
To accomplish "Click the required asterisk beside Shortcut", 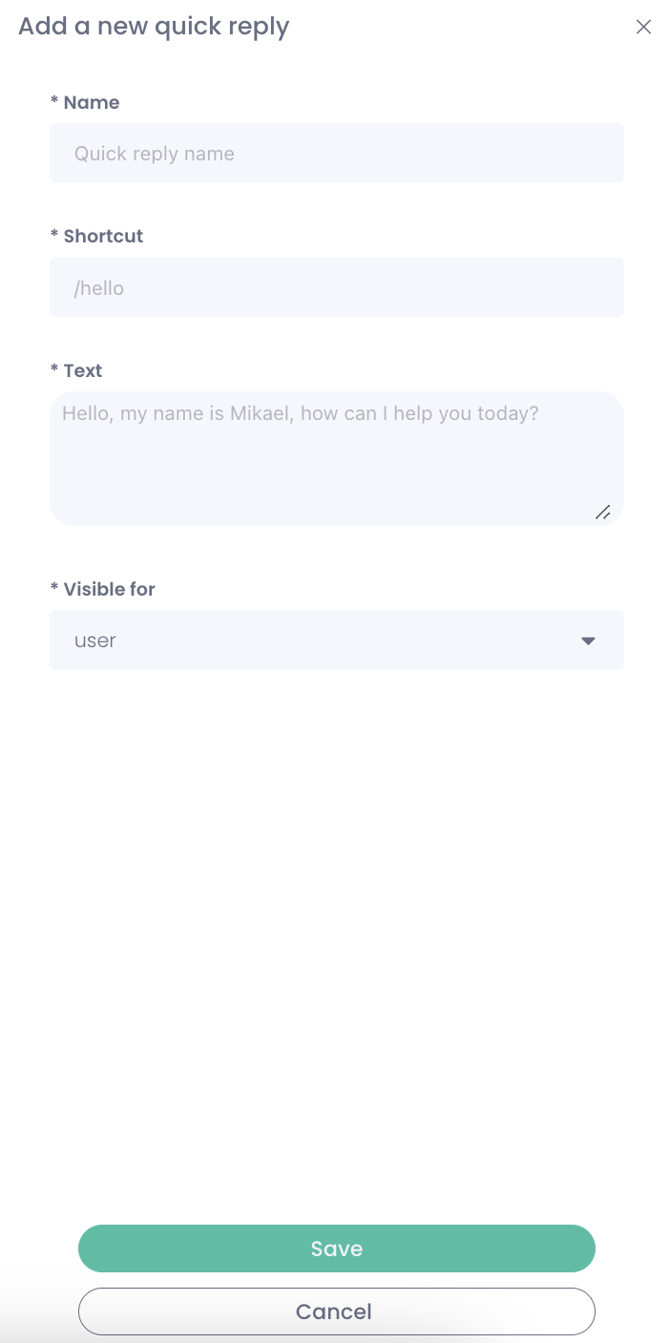I will coord(54,236).
